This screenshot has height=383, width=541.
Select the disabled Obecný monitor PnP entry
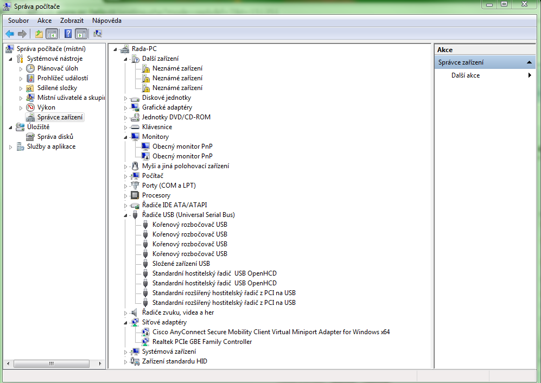coord(182,156)
